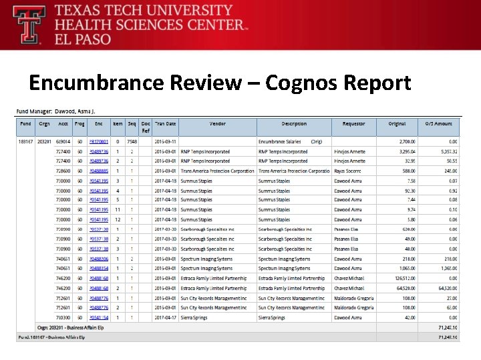Image resolution: width=481 pixels, height=360 pixels.
Task: Open encumbrance 20541195 in item 4 row
Action: (99, 191)
